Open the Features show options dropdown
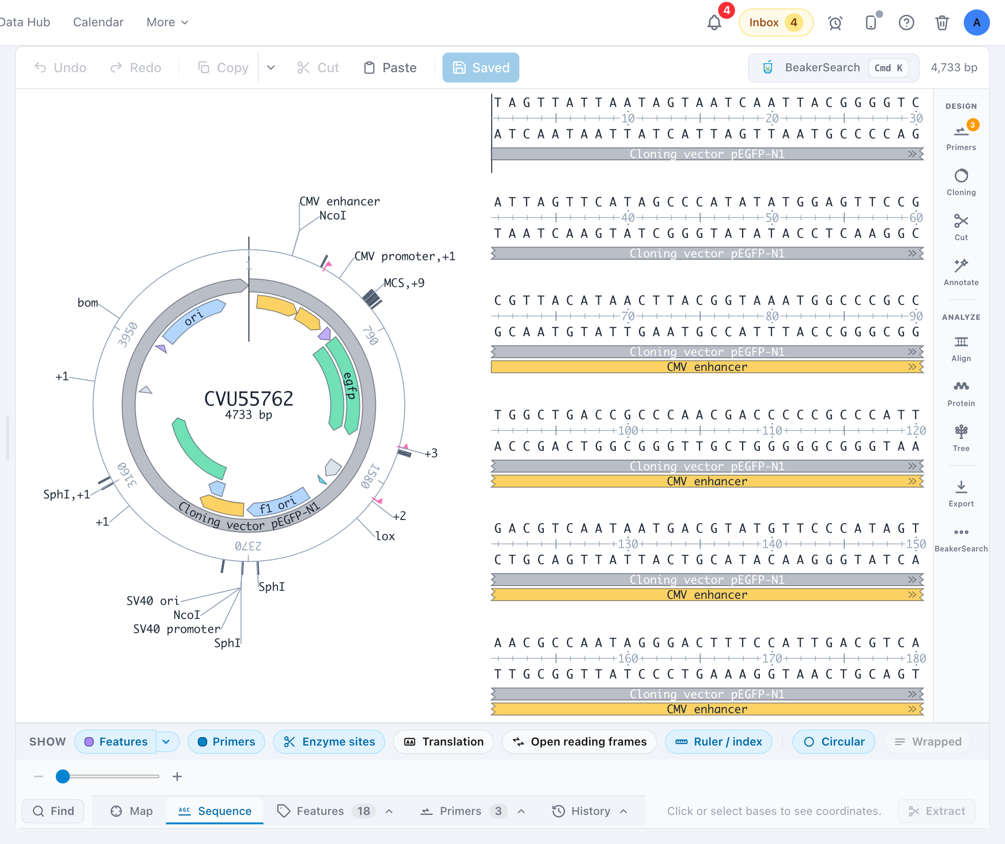 tap(167, 742)
